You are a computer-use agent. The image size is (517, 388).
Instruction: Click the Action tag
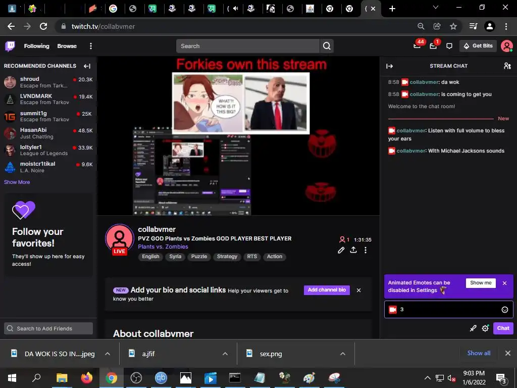point(275,257)
